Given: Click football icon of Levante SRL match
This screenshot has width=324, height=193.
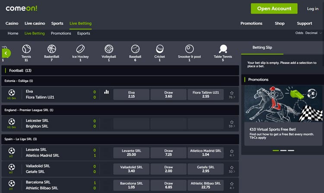Looking at the screenshot, I should [12, 151].
